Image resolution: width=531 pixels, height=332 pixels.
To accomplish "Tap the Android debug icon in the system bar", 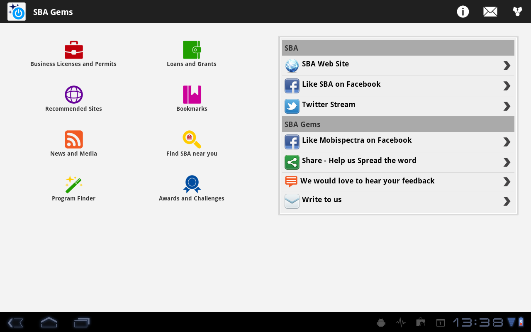I will click(381, 322).
